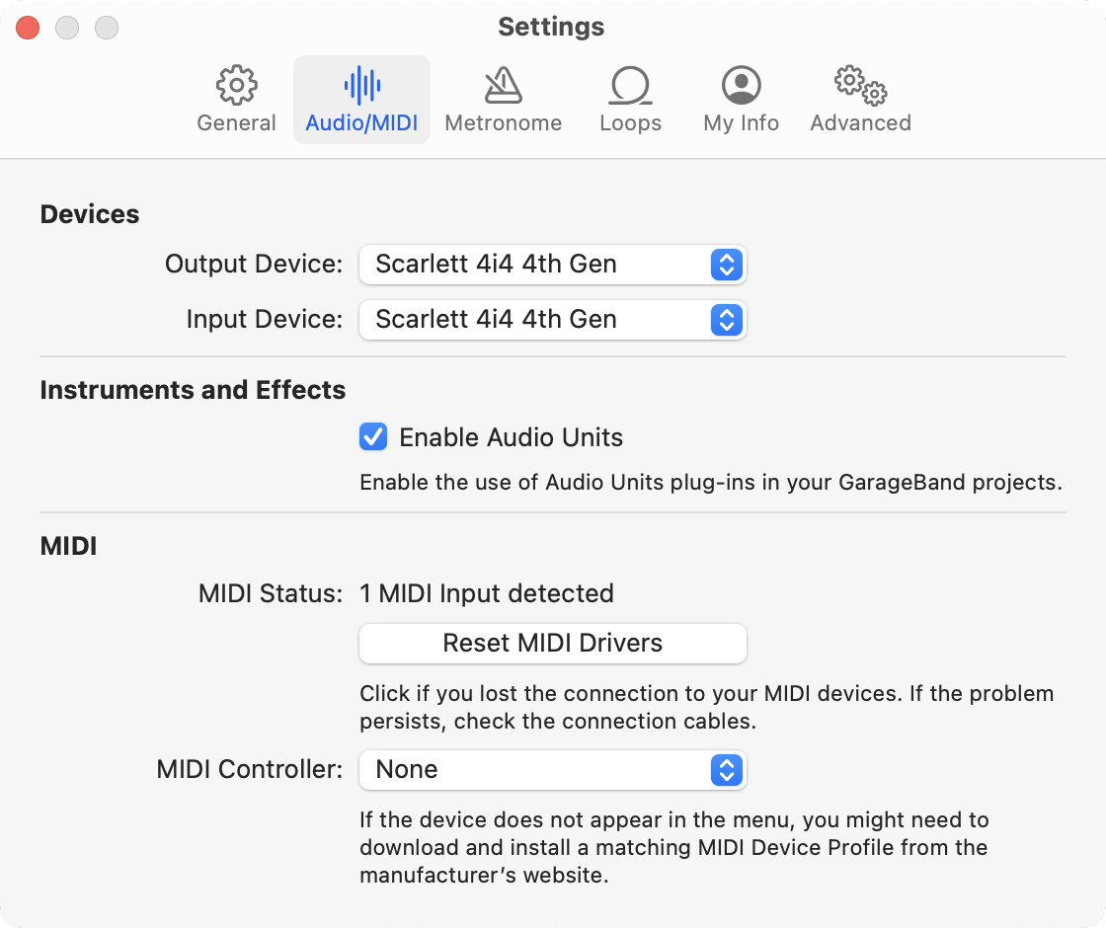
Task: Open the My Info person icon
Action: tap(741, 86)
